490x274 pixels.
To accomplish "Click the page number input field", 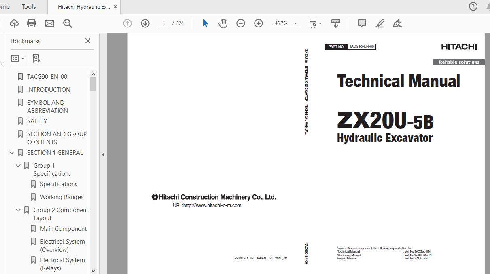I will (x=164, y=23).
